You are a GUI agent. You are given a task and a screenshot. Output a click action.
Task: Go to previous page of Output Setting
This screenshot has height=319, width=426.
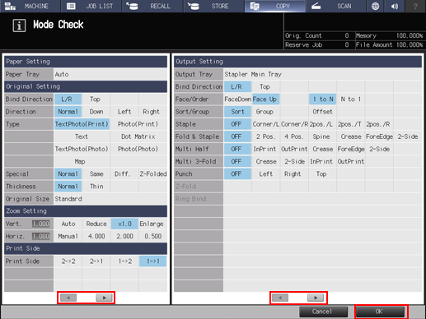(280, 298)
